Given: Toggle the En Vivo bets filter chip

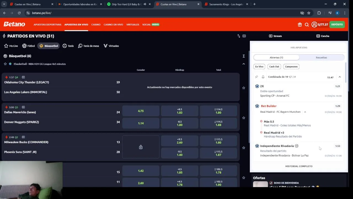Looking at the screenshot, I should (259, 67).
